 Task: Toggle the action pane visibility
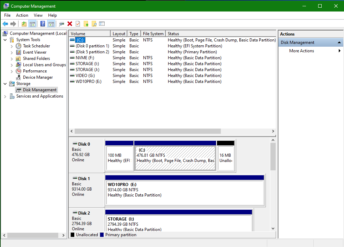point(51,23)
